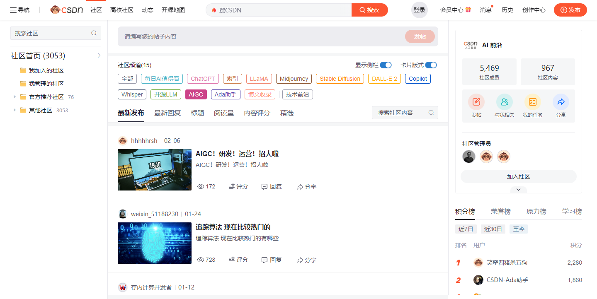
Task: Click the first dark-avatar community administrator
Action: [469, 157]
